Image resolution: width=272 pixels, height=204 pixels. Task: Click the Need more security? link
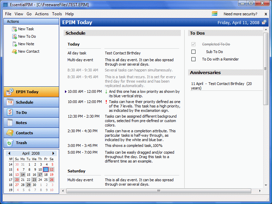click(x=240, y=14)
